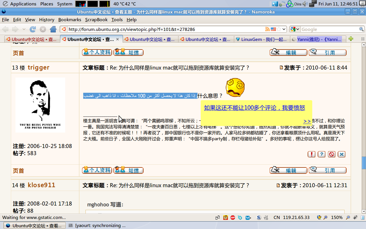Expand the address bar URL history dropdown

[x=284, y=29]
